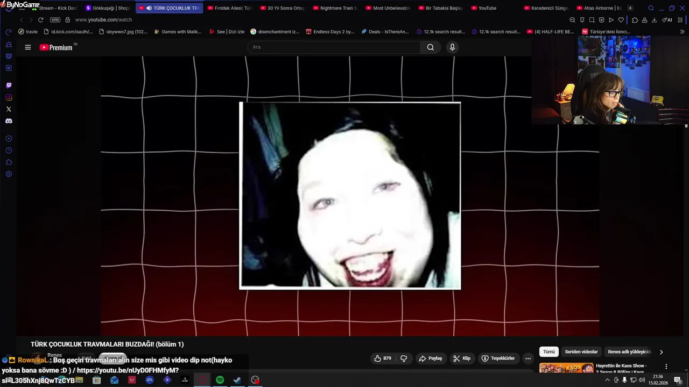Viewport: 689px width, 387px height.
Task: Open browser history clock icon in sidebar
Action: pos(9,150)
